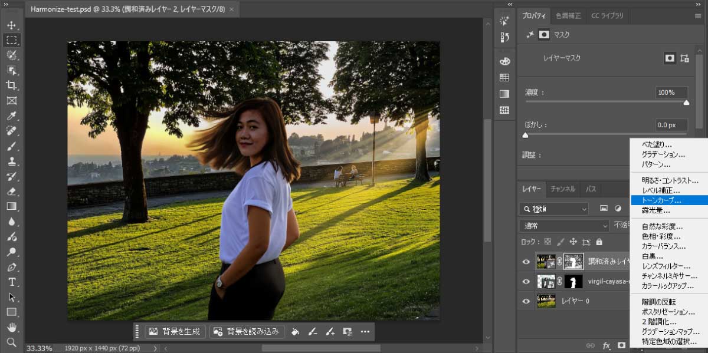Open more options in contextual task bar
Viewport: 708px width, 353px height.
point(365,331)
